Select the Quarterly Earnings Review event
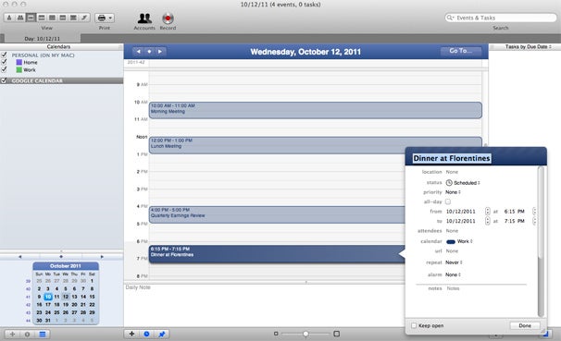Viewport: 561px width, 341px height. (277, 214)
